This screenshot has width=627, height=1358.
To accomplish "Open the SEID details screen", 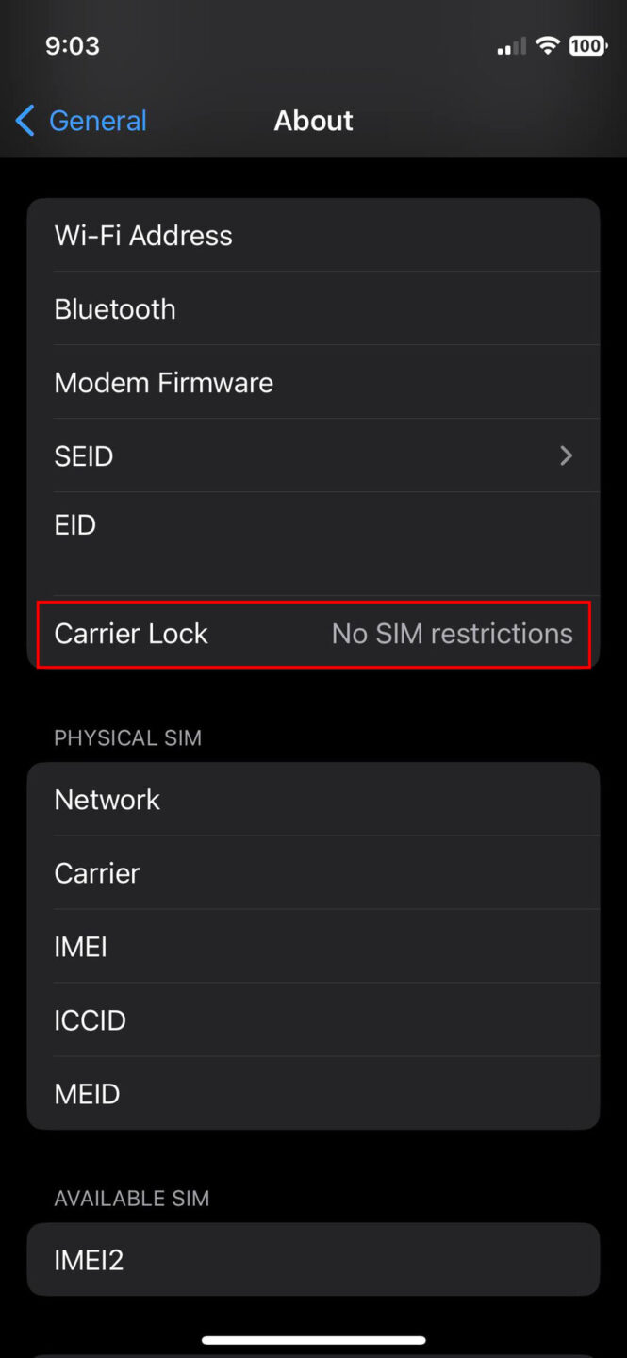I will [313, 455].
